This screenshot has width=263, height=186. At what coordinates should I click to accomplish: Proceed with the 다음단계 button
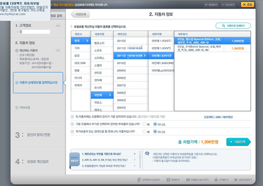click(239, 142)
